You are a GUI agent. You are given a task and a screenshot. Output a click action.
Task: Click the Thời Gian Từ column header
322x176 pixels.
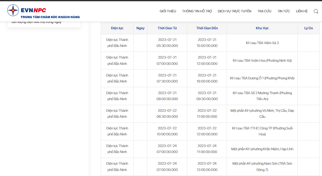(x=167, y=28)
